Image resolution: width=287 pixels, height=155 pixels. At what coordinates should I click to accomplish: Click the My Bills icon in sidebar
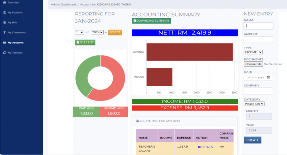tap(4, 22)
